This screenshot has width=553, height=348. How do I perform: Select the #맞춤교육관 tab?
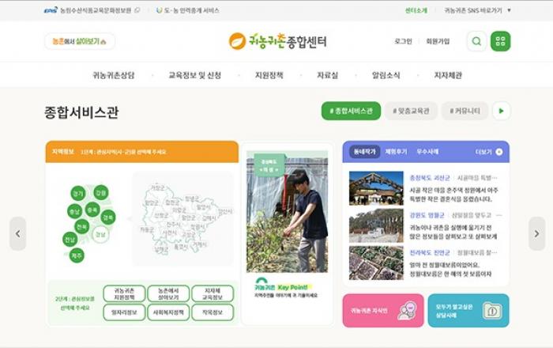[411, 111]
